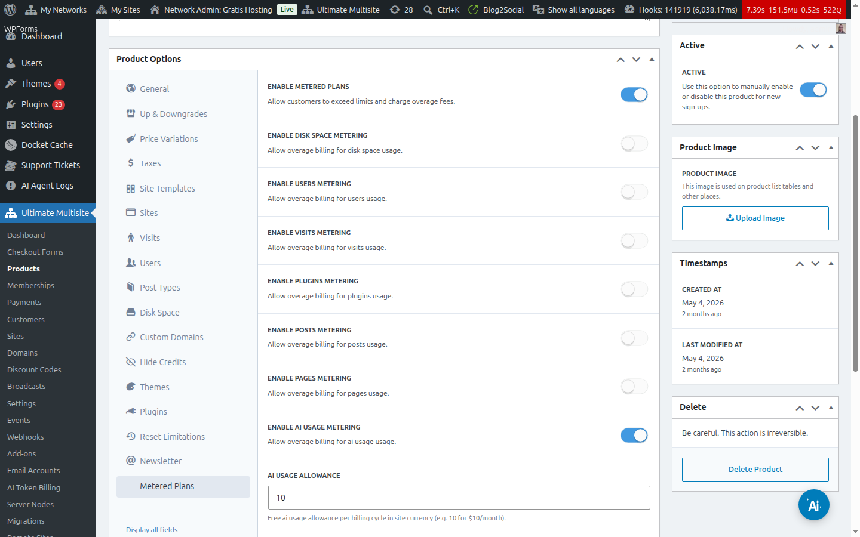Go to Checkout Forms submenu item
The height and width of the screenshot is (537, 860).
click(35, 252)
